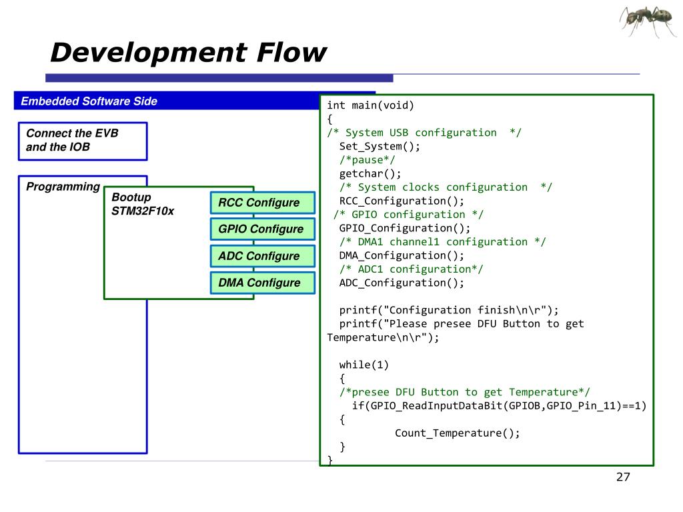The width and height of the screenshot is (683, 512).
Task: Select the 'Bootup STM32F10x' text
Action: tap(143, 204)
